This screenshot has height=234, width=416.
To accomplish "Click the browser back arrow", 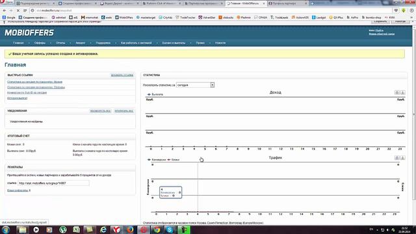I will click(5, 10).
